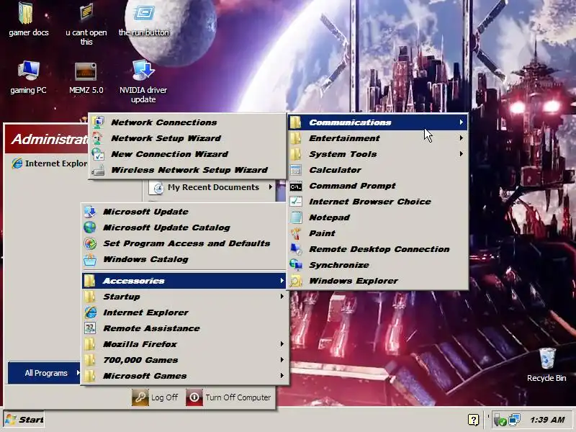
Task: Open Internet Explorer from All Programs list
Action: click(x=185, y=312)
